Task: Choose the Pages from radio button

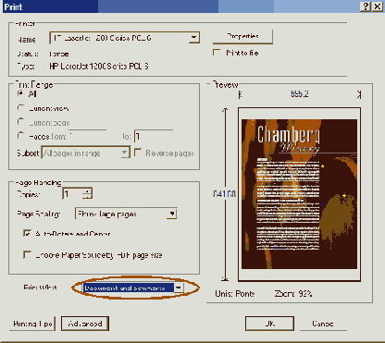Action: [x=21, y=136]
